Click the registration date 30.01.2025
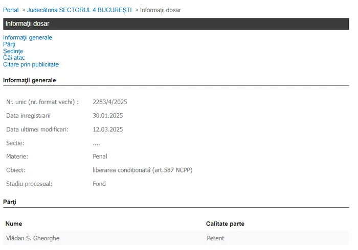 click(107, 116)
